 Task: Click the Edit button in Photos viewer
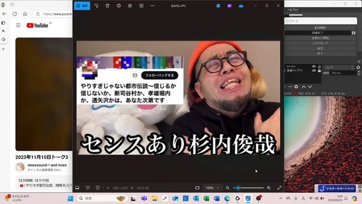pyautogui.click(x=82, y=6)
